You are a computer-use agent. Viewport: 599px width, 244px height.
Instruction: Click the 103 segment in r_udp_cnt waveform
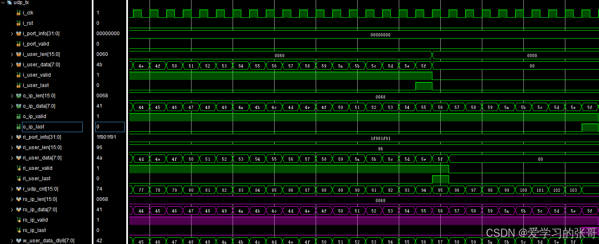[x=573, y=190]
